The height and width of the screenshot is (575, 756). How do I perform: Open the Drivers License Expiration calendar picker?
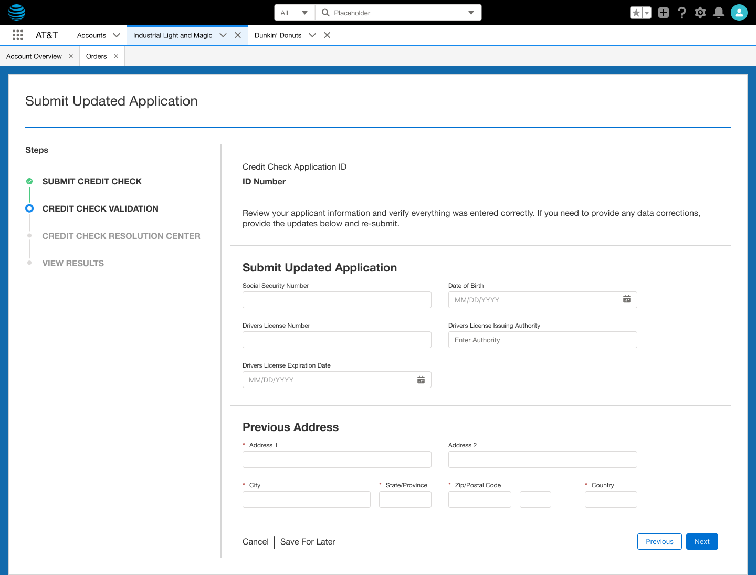click(421, 379)
